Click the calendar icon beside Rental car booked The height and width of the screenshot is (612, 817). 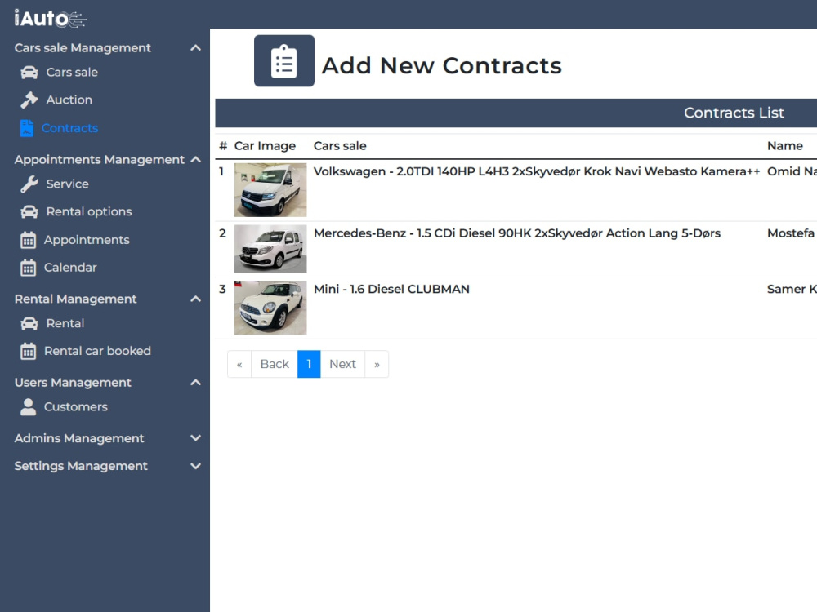tap(28, 351)
